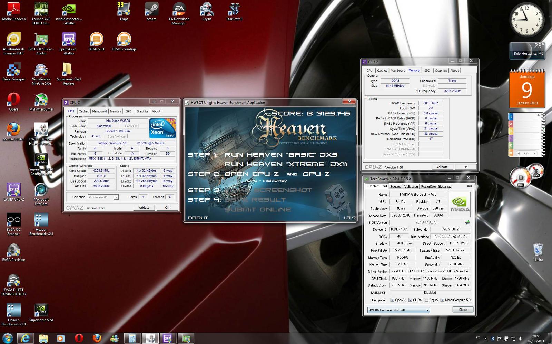Screen dimensions: 552x344
Task: Open EVGA E-LEET Tuning Utility icon
Action: pos(14,284)
